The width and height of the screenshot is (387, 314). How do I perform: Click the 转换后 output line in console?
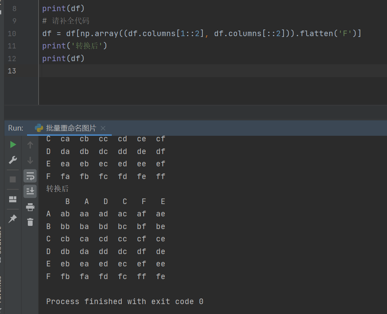click(58, 189)
